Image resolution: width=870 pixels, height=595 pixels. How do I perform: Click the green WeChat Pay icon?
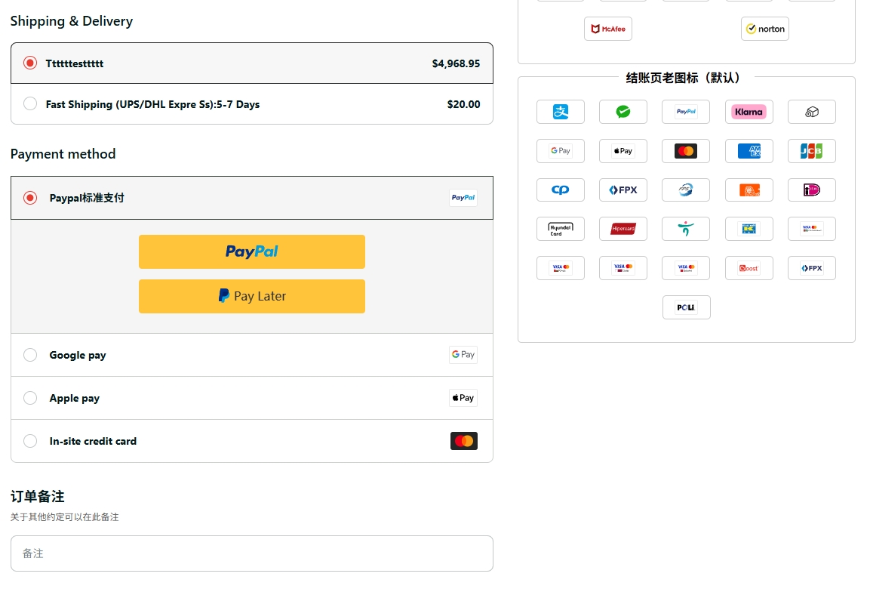point(623,112)
